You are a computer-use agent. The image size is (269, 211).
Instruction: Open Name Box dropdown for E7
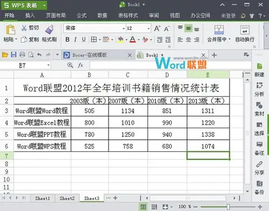click(x=48, y=66)
